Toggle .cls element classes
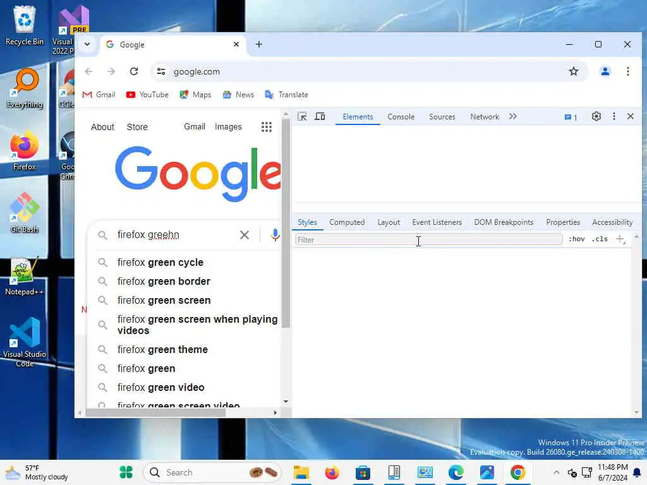647x485 pixels. click(600, 239)
